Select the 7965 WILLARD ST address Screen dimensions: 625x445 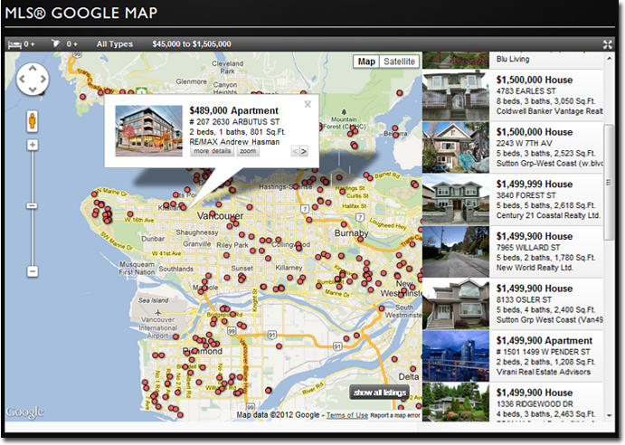[528, 248]
